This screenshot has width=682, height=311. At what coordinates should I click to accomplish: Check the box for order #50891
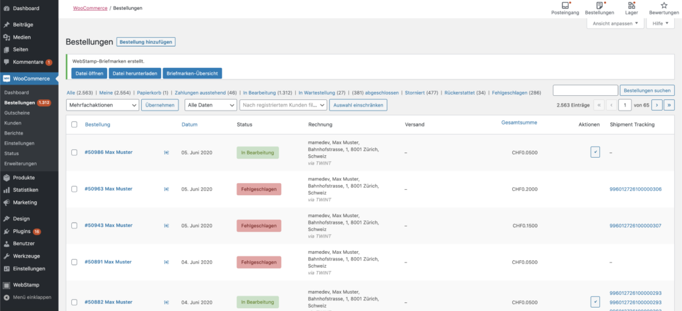tap(75, 262)
